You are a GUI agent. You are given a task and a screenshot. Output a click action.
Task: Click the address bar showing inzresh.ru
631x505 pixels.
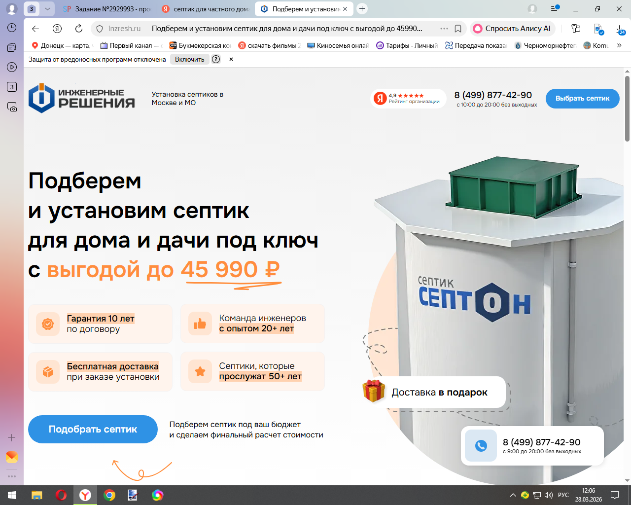point(279,29)
